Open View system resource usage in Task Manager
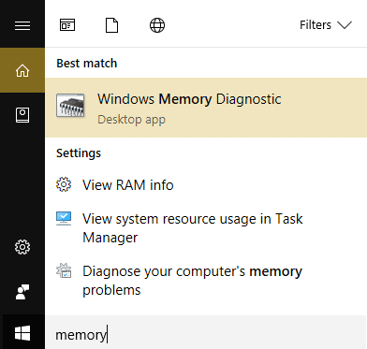367x349 pixels. click(206, 228)
